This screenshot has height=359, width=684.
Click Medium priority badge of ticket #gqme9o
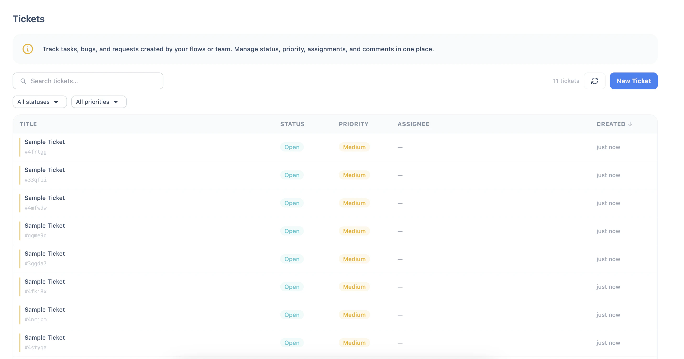tap(354, 231)
